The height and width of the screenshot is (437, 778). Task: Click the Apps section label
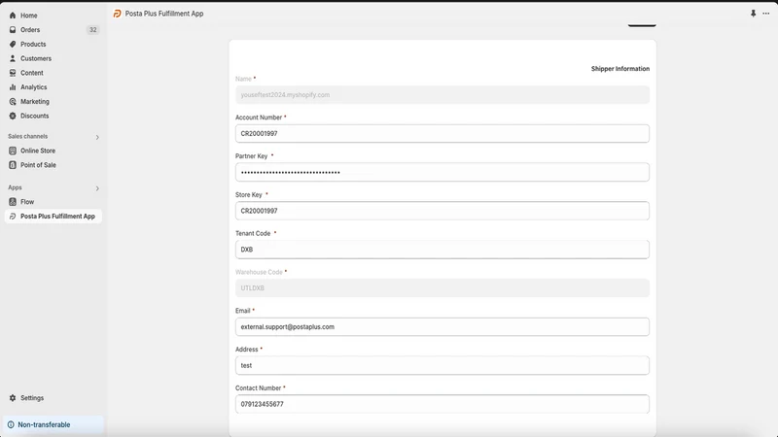tap(15, 187)
